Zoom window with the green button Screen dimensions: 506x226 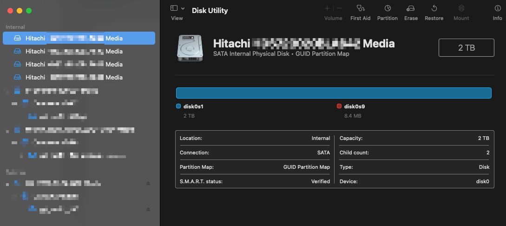coord(29,11)
